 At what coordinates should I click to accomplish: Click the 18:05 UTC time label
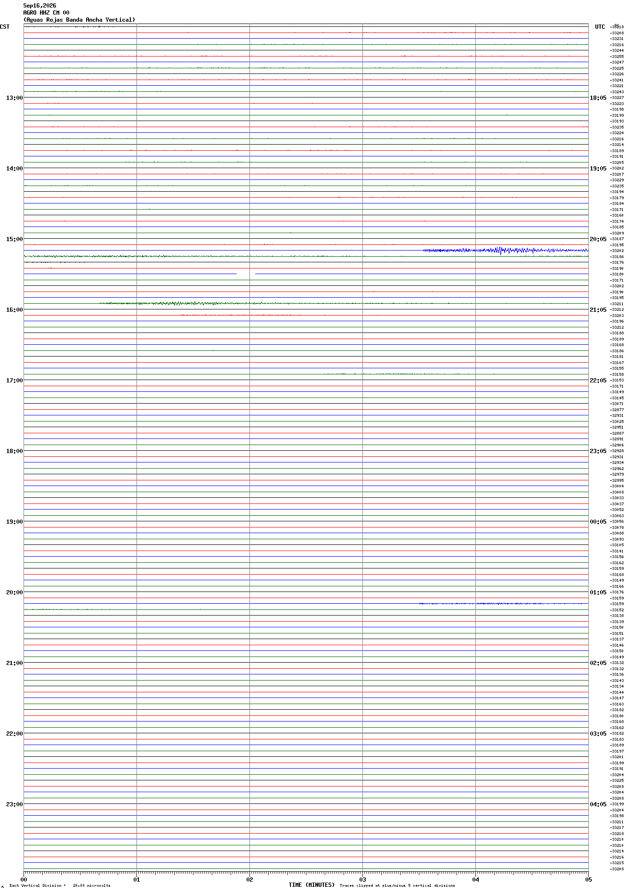598,98
